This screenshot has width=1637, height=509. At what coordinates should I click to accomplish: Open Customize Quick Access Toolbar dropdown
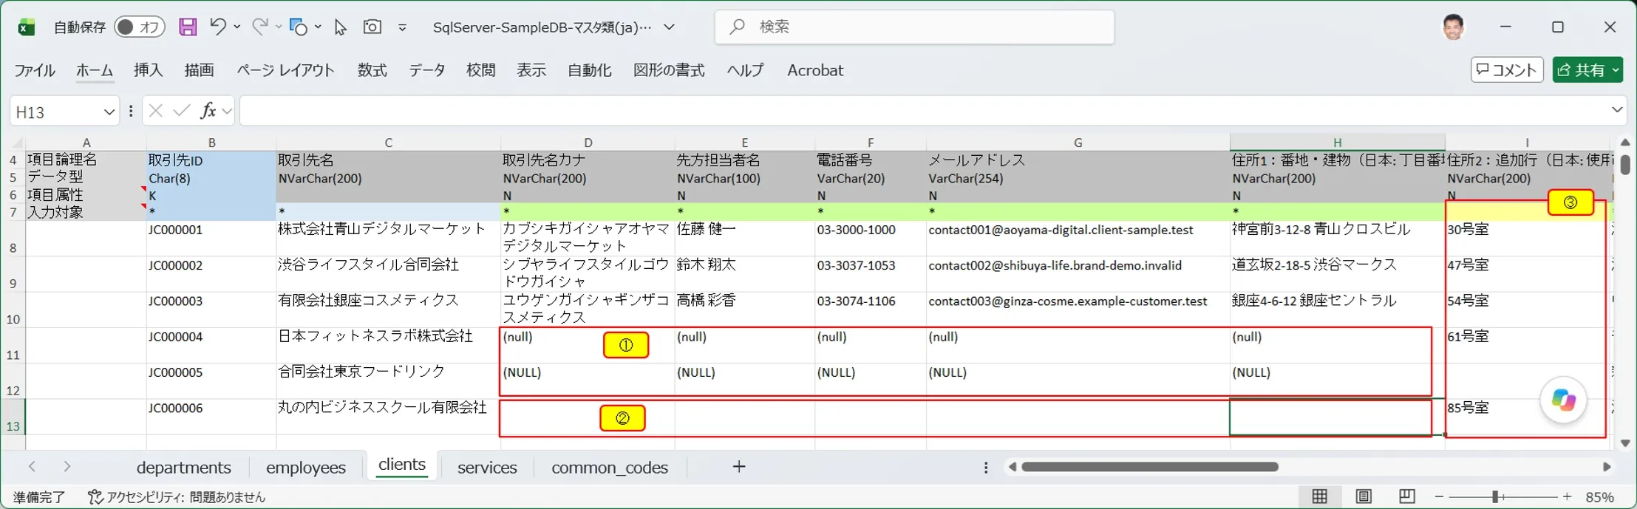[402, 27]
